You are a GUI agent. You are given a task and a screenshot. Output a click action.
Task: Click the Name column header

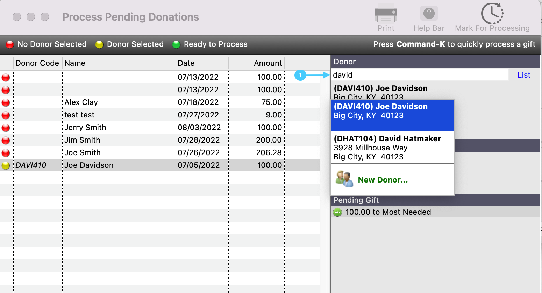pos(75,63)
